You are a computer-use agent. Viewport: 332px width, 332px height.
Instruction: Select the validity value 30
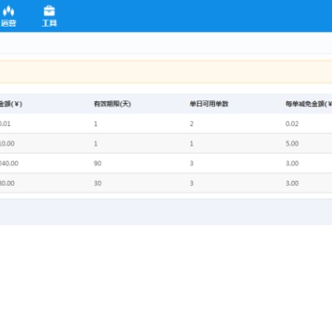coord(97,183)
